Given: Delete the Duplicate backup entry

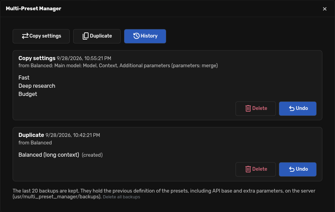Looking at the screenshot, I should point(256,169).
